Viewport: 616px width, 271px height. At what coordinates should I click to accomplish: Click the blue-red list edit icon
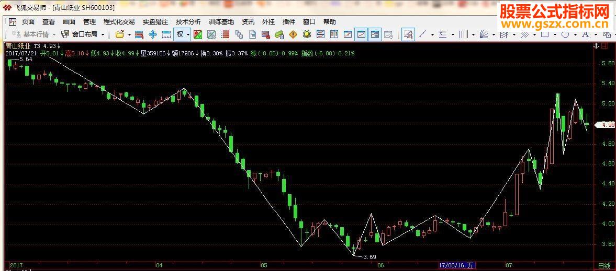pos(139,34)
